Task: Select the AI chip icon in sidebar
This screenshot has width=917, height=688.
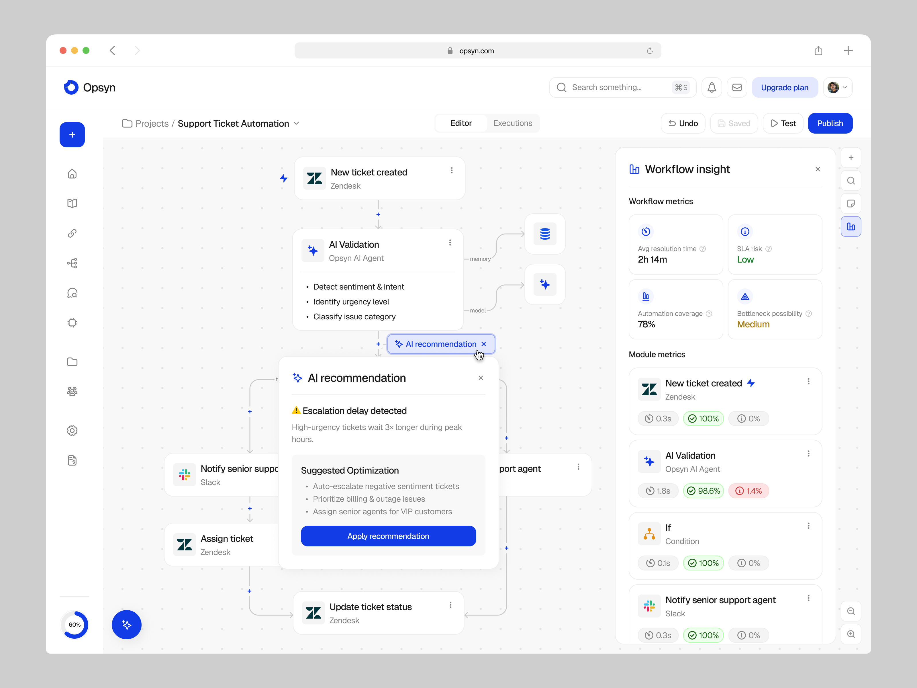Action: point(72,322)
